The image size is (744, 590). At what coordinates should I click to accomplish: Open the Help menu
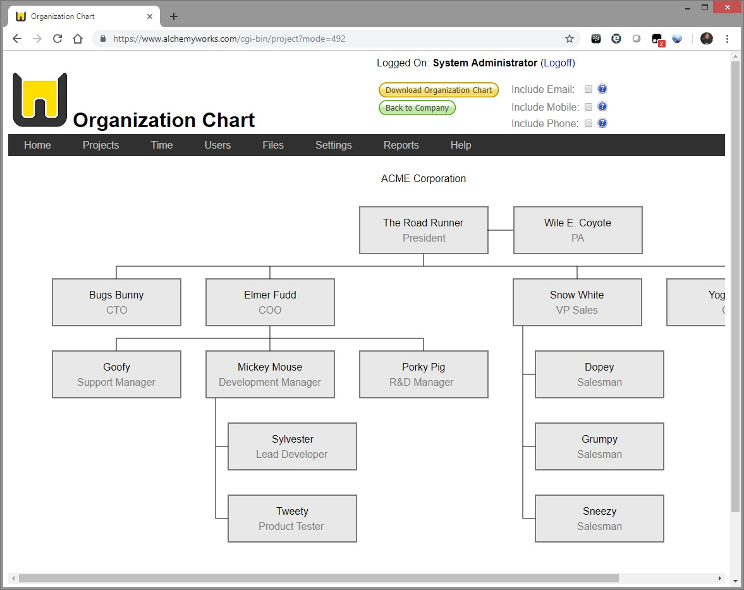461,145
